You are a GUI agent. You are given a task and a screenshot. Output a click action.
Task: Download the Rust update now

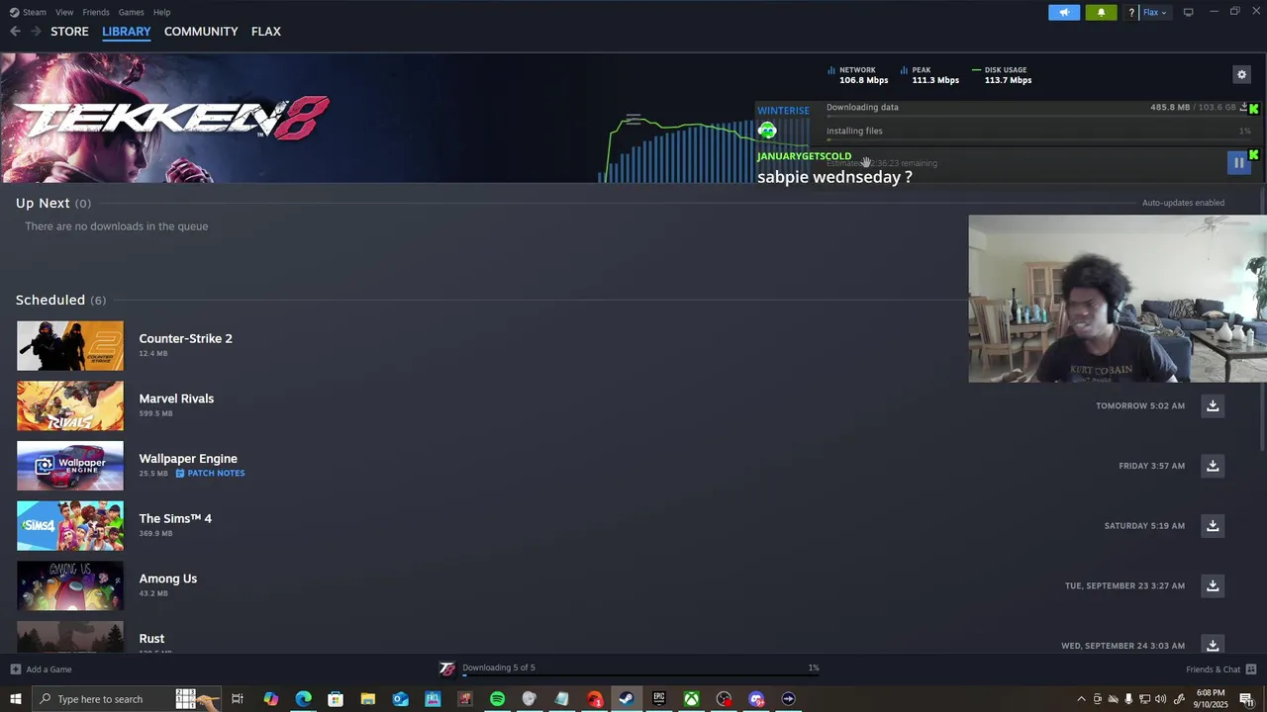pos(1213,645)
